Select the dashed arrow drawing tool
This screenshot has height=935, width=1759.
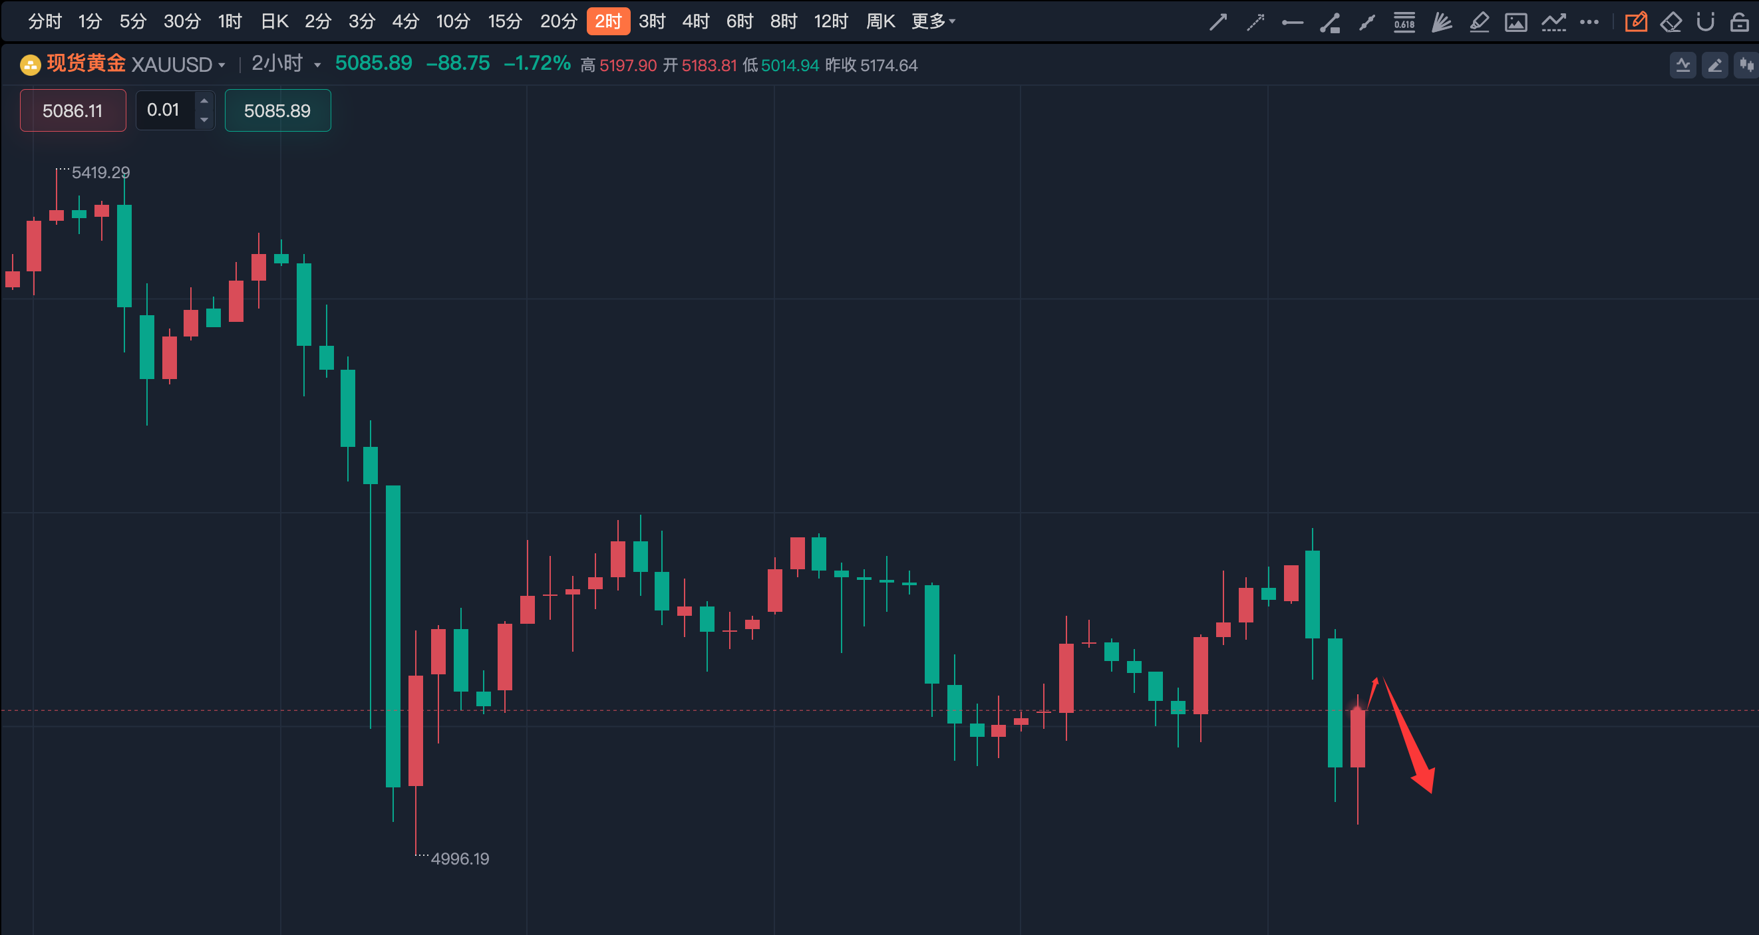tap(1255, 23)
